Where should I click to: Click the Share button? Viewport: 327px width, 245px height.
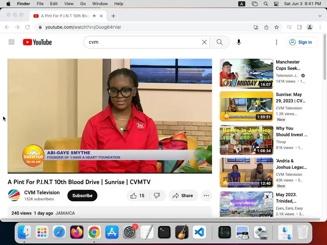pos(183,196)
